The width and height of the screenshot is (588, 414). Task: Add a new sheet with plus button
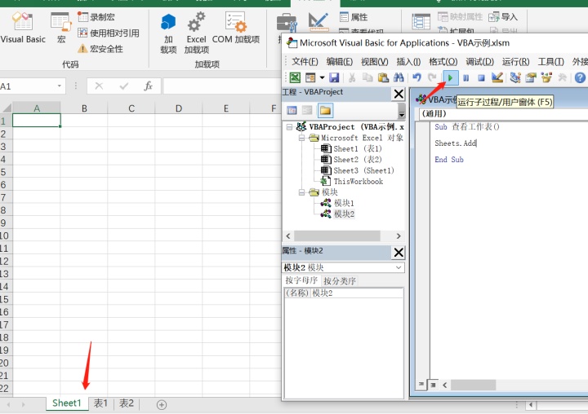tap(162, 405)
